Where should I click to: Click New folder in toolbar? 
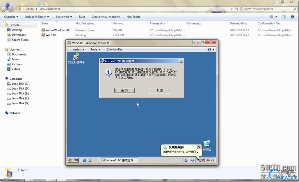click(x=133, y=17)
